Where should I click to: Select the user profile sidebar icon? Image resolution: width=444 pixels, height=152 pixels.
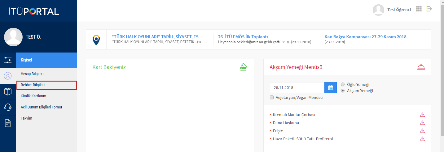point(8,76)
